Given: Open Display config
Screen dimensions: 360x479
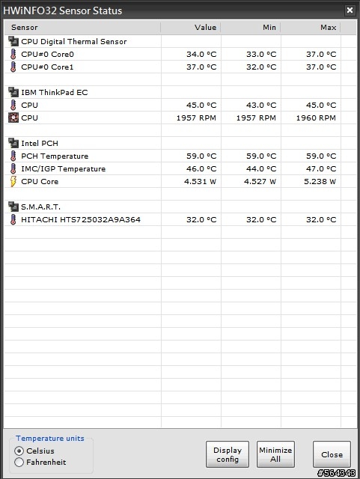Looking at the screenshot, I should [228, 454].
